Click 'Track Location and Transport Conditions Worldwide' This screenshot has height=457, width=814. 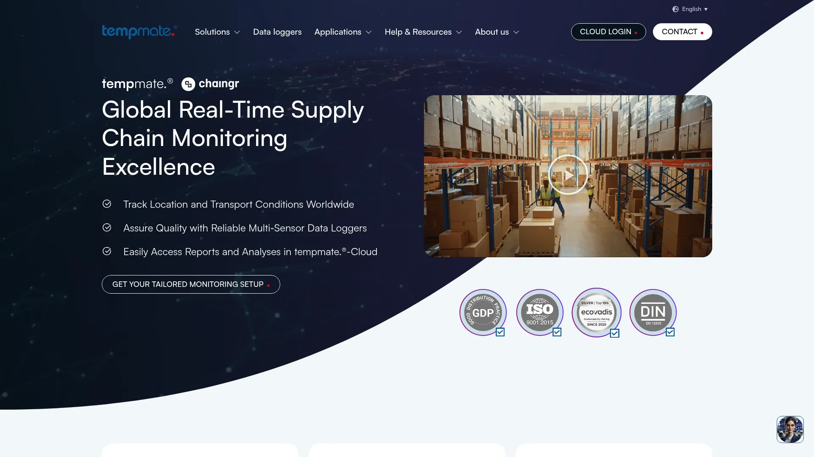pos(239,204)
